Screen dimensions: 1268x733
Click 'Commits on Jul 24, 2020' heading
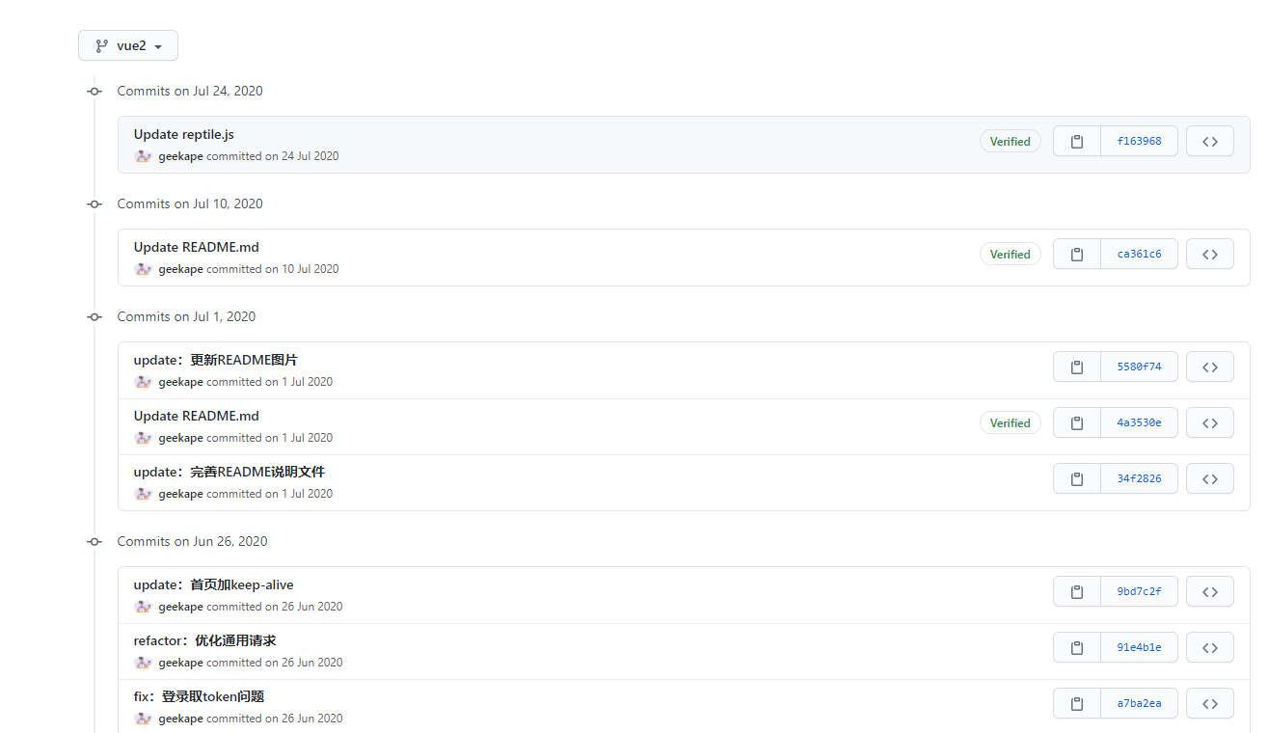coord(190,91)
